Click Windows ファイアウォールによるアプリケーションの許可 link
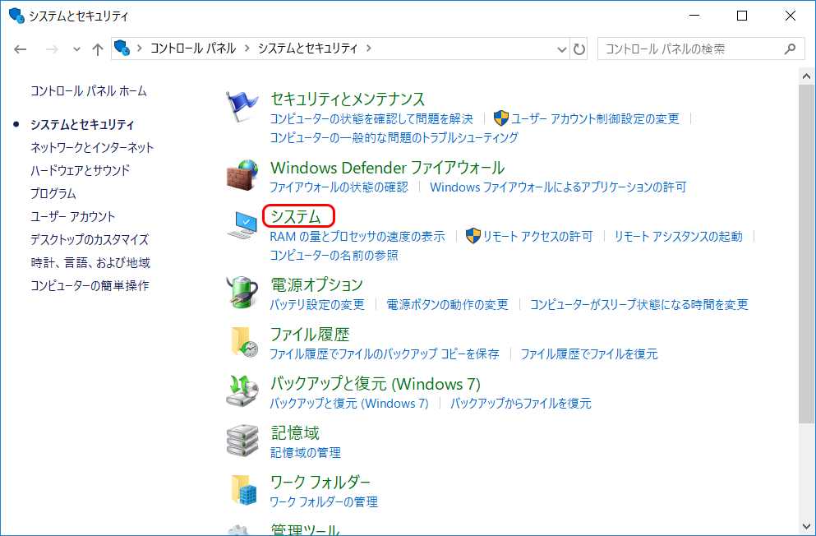Image resolution: width=816 pixels, height=536 pixels. coord(558,187)
